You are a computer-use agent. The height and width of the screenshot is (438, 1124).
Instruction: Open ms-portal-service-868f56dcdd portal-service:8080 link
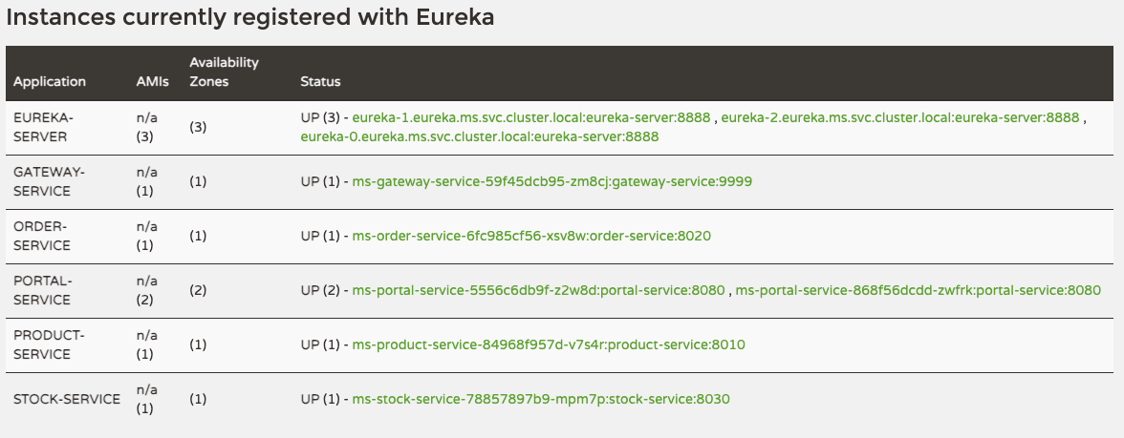pyautogui.click(x=918, y=290)
